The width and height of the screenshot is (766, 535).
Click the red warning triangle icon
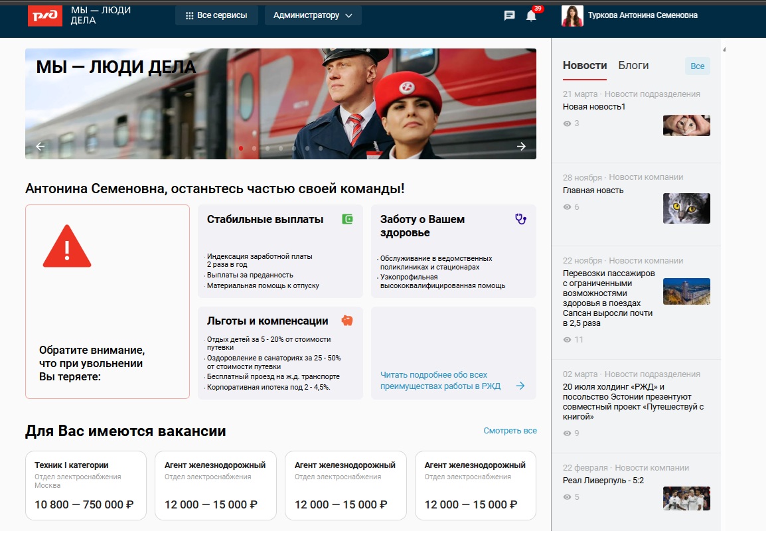coord(66,247)
